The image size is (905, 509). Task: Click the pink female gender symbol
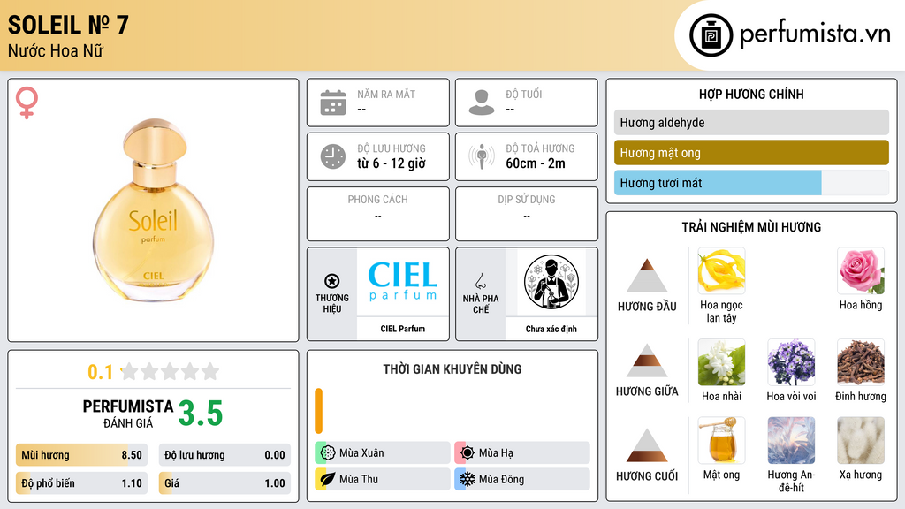27,103
